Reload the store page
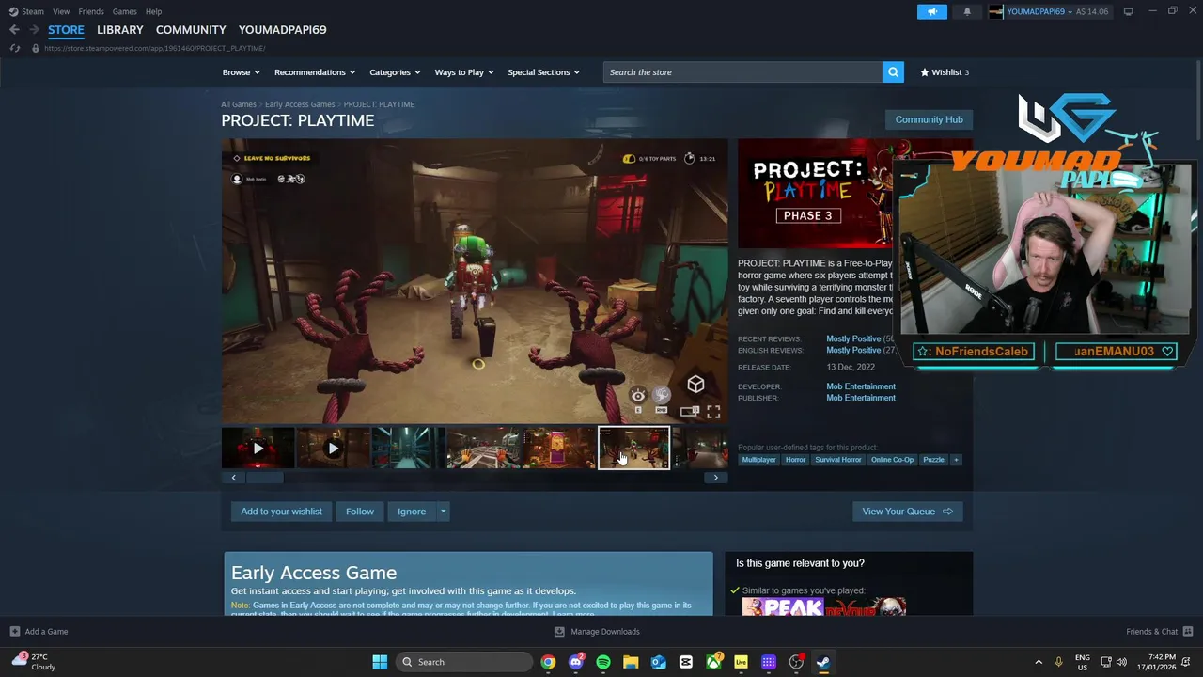This screenshot has height=677, width=1203. [x=14, y=48]
